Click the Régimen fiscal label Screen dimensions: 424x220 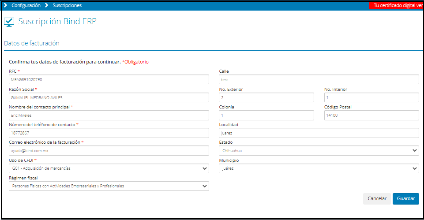pos(23,178)
